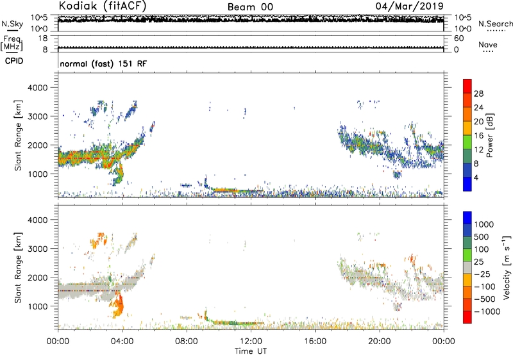Click the power colorbar value 28
The image size is (513, 355).
(x=478, y=94)
